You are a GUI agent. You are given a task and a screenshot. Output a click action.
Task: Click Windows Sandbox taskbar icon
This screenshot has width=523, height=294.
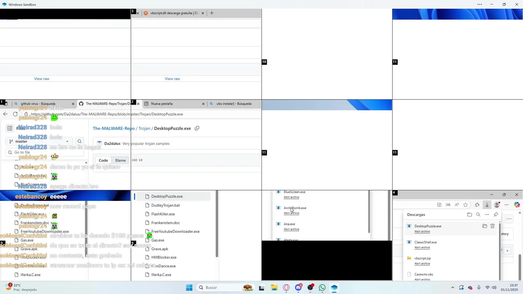pyautogui.click(x=334, y=287)
